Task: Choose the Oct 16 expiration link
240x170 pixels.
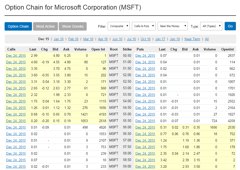Action: click(x=145, y=39)
